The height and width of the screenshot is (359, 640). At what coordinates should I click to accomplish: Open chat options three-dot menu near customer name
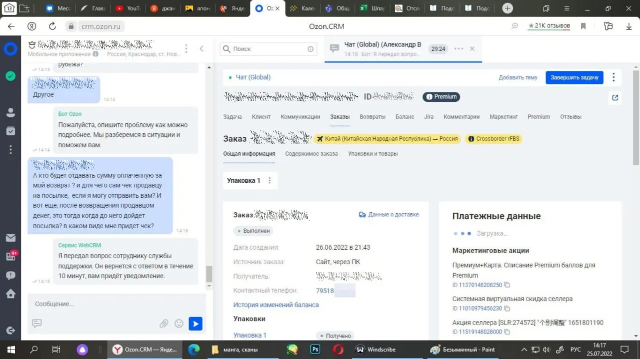186,48
